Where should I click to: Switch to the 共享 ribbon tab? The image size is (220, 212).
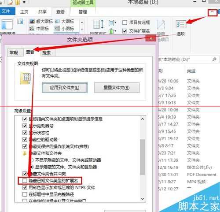tap(42, 11)
